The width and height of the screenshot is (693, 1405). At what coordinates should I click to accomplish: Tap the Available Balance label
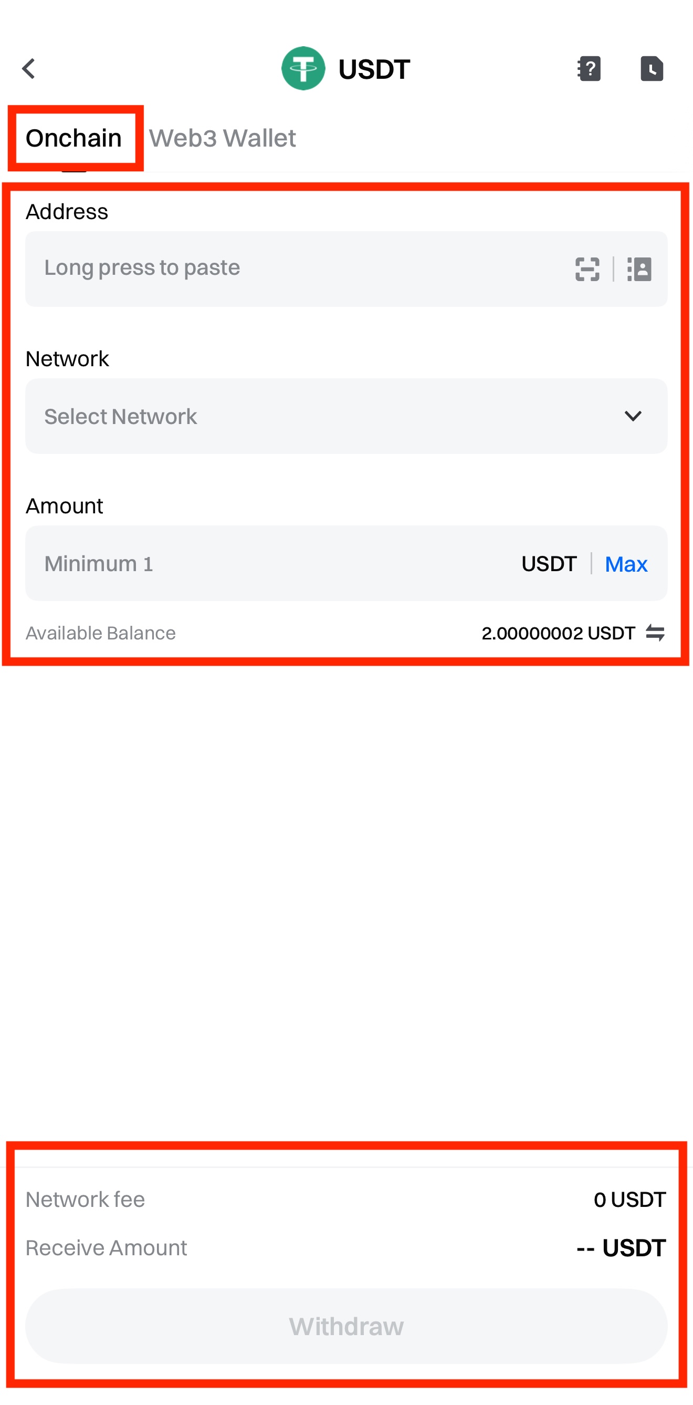(x=101, y=633)
